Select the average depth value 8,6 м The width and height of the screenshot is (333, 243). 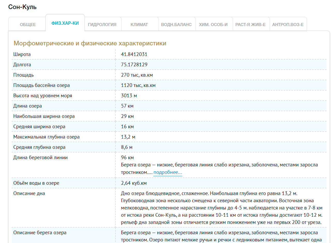click(127, 147)
